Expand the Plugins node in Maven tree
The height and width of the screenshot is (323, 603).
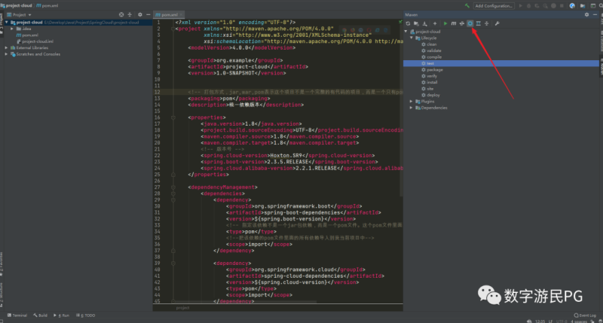(412, 102)
